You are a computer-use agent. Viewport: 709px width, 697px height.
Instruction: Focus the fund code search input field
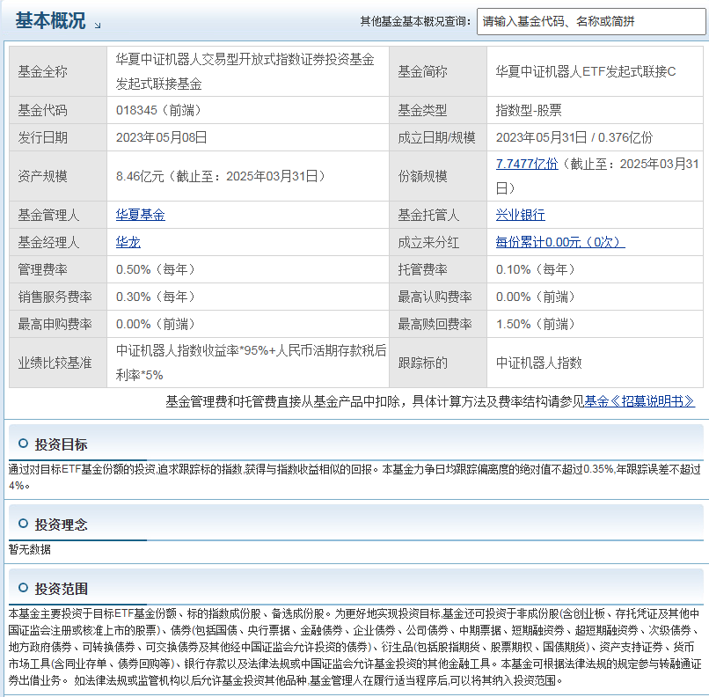pos(591,21)
